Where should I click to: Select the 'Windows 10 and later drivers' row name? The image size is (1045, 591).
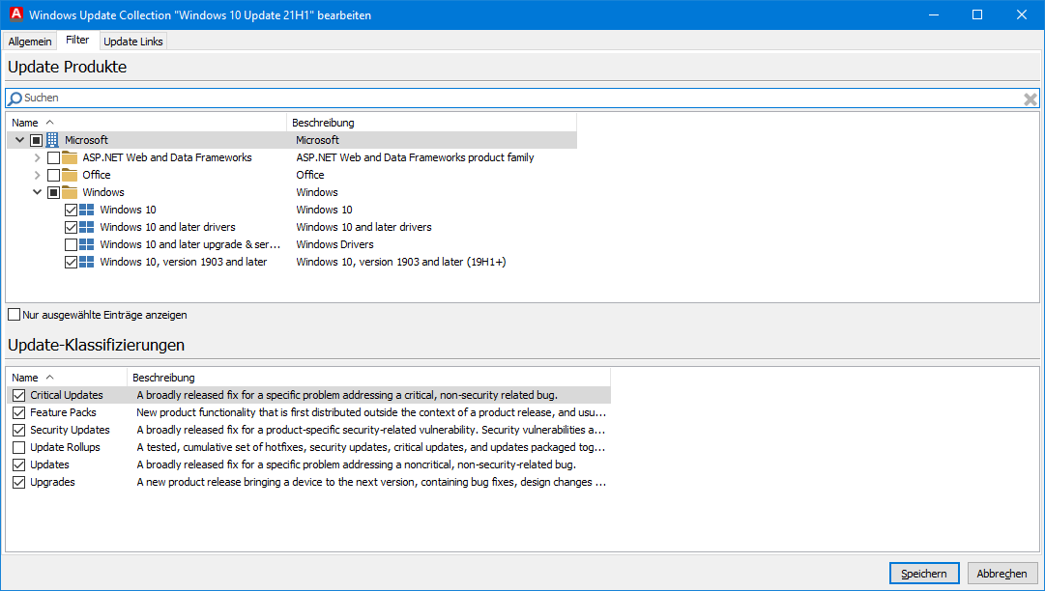point(167,227)
